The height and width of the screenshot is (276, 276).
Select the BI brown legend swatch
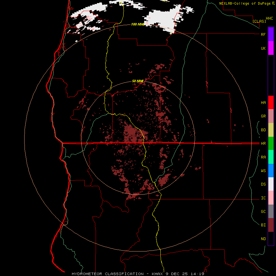coord(271,225)
